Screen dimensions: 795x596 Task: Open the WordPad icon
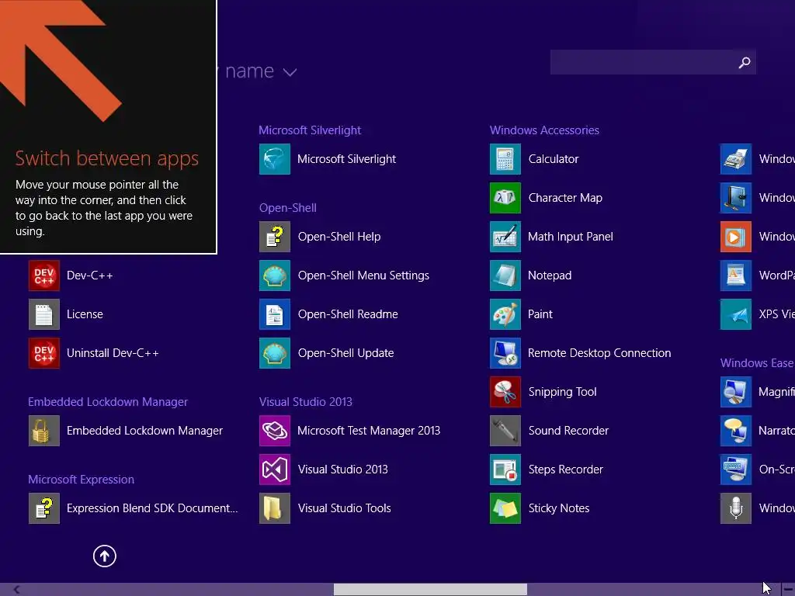[736, 275]
